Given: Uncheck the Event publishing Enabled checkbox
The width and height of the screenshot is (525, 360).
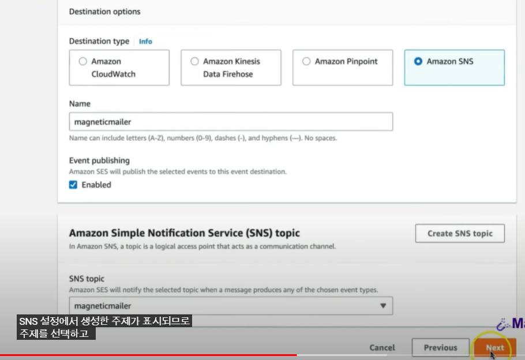Looking at the screenshot, I should pyautogui.click(x=73, y=185).
